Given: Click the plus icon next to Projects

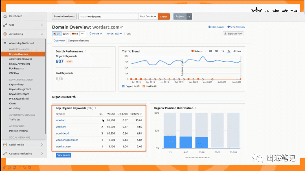Looking at the screenshot, I should (189, 17).
